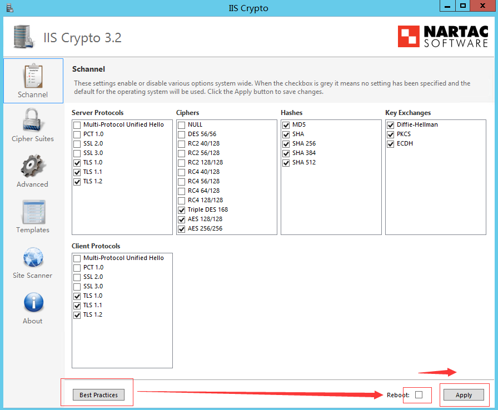This screenshot has width=498, height=410.
Task: Click the "Ciphers" heading
Action: pos(188,113)
